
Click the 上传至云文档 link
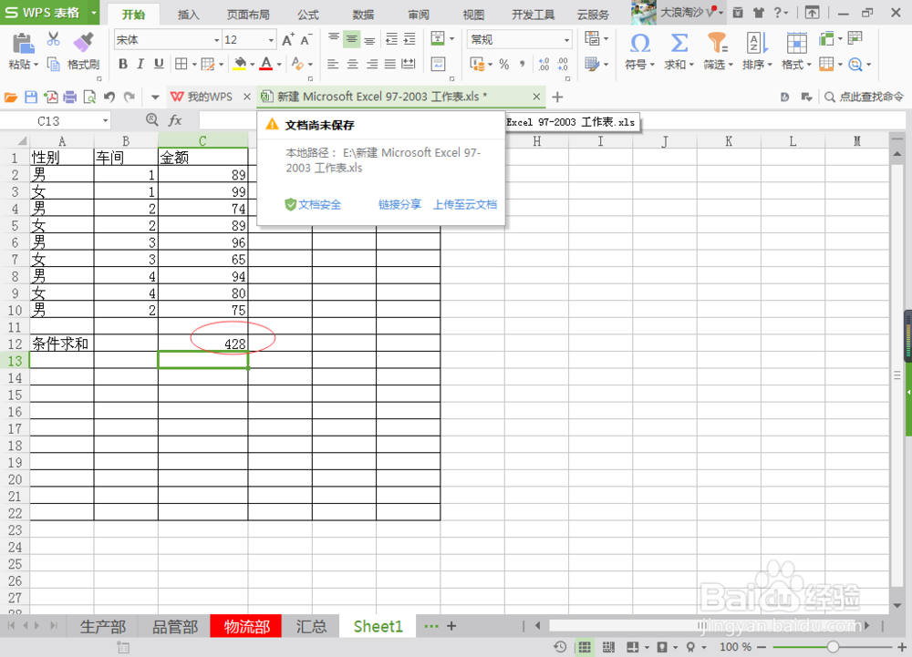click(465, 205)
